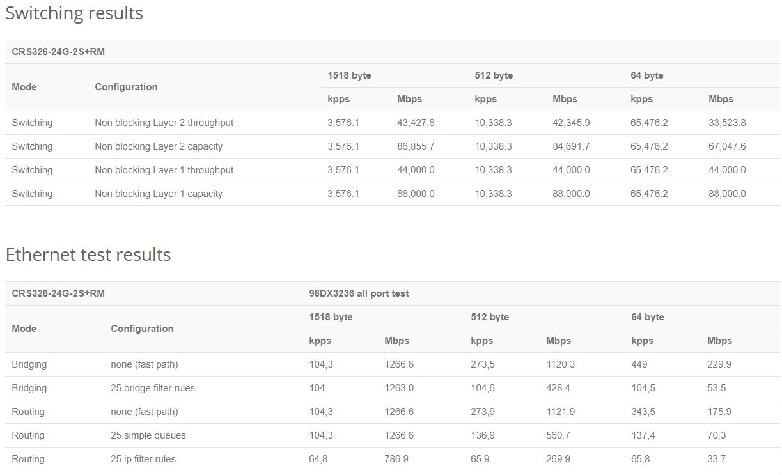Click CRS326-24G-2S+RM title in Ethernet table
This screenshot has width=782, height=475.
(x=58, y=293)
